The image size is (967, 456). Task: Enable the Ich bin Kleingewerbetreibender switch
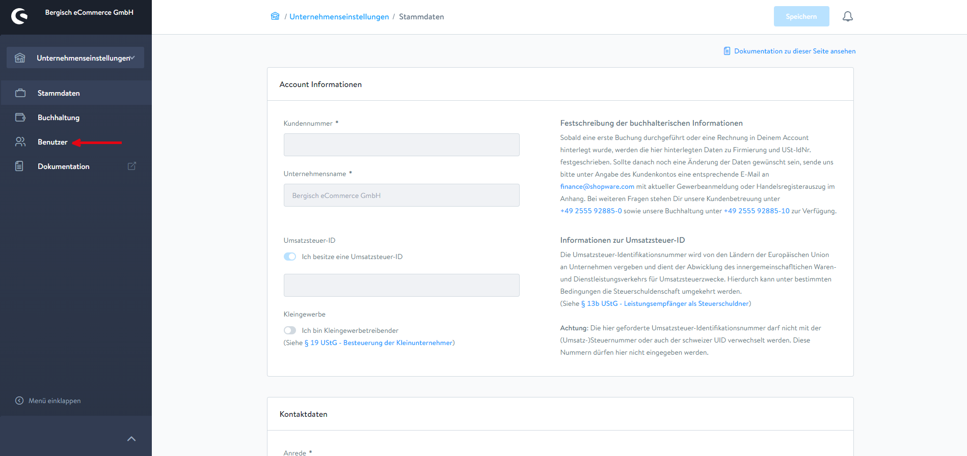pos(290,330)
